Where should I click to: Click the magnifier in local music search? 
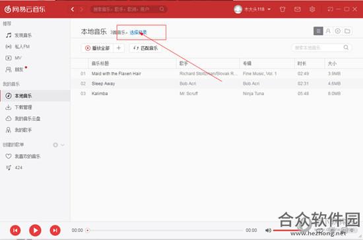[346, 48]
